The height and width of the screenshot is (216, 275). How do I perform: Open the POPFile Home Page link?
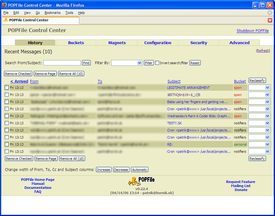38,180
